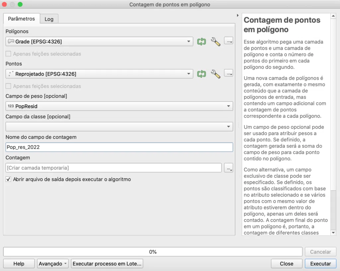This screenshot has height=271, width=340.
Task: Browse for Polígonos layer with ellipsis button
Action: [x=228, y=41]
